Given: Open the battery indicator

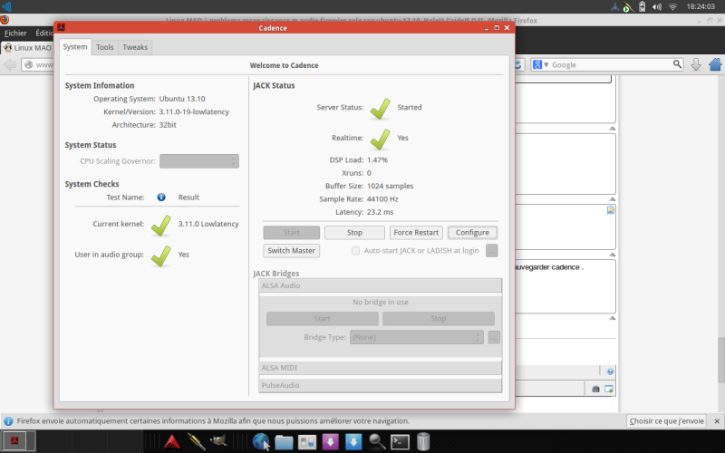Looking at the screenshot, I should tap(642, 6).
